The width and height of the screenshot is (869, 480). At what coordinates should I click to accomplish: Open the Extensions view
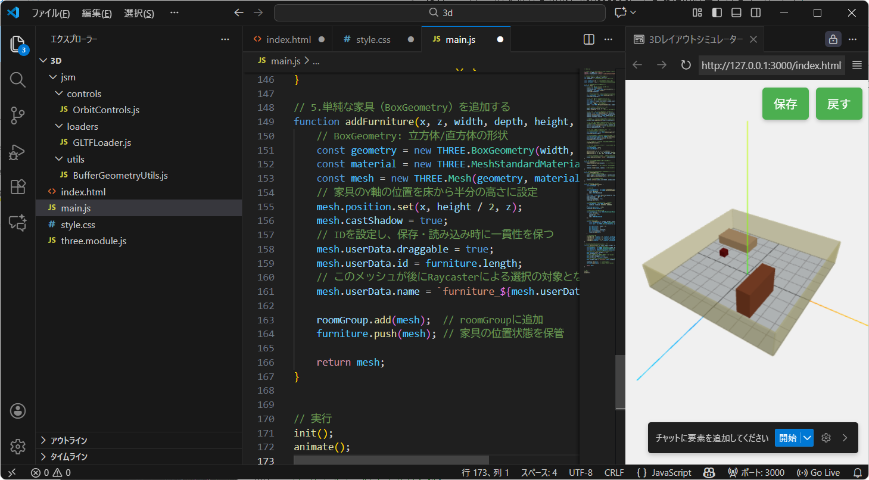tap(17, 187)
